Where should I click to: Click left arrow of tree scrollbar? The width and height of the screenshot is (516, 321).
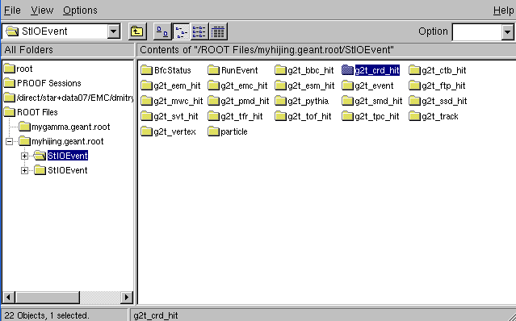pos(8,298)
